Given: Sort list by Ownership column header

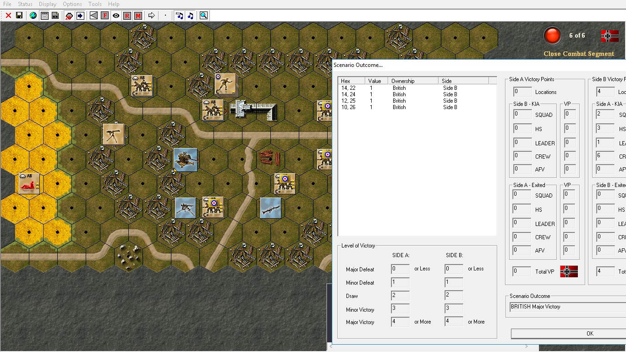Looking at the screenshot, I should (x=413, y=81).
